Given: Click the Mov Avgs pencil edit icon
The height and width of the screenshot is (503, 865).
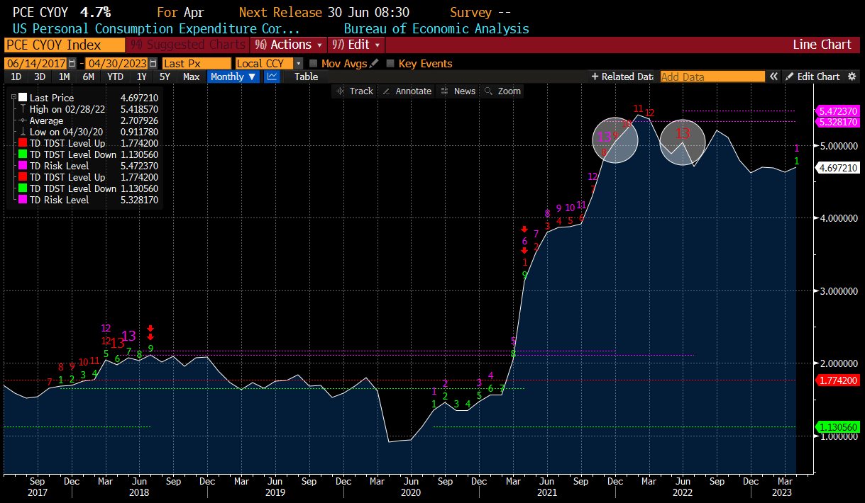Looking at the screenshot, I should pos(374,63).
